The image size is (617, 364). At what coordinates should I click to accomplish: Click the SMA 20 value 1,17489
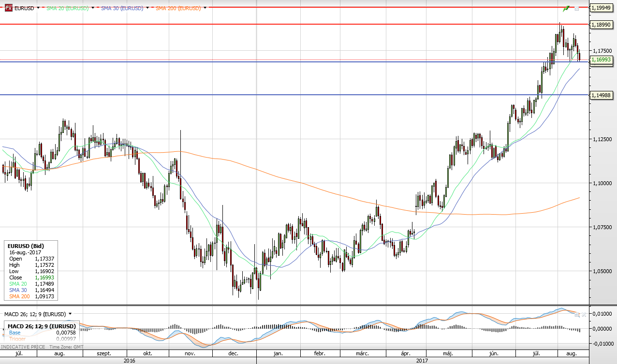point(44,284)
